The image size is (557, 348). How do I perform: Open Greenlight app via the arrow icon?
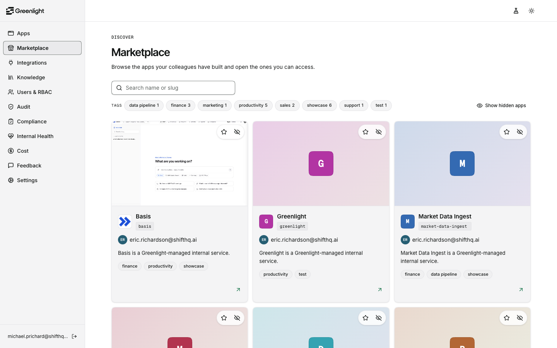[x=380, y=290]
